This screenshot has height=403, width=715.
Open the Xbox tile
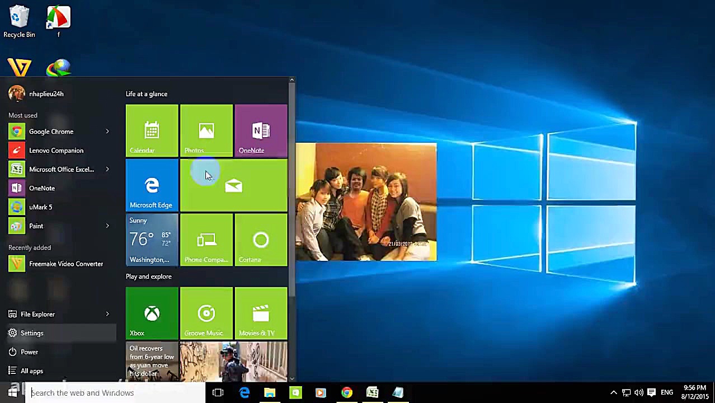point(152,313)
